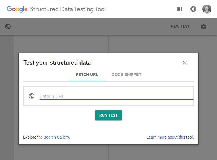The height and width of the screenshot is (160, 217).
Task: Switch to the CODE SNIPPET tab
Action: point(127,74)
